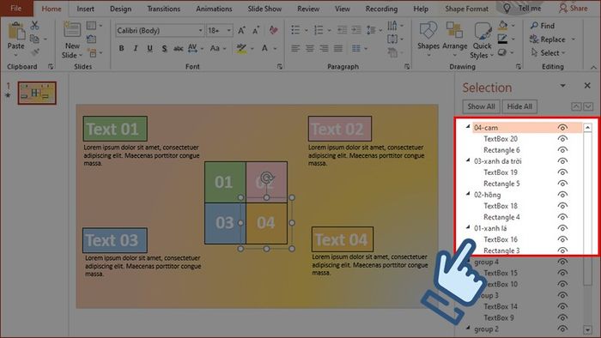Click the Cut scissors icon
The image size is (601, 338).
(x=35, y=25)
